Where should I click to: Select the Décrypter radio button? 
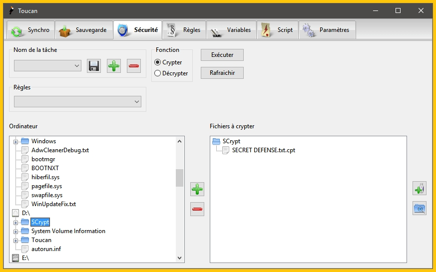click(158, 73)
